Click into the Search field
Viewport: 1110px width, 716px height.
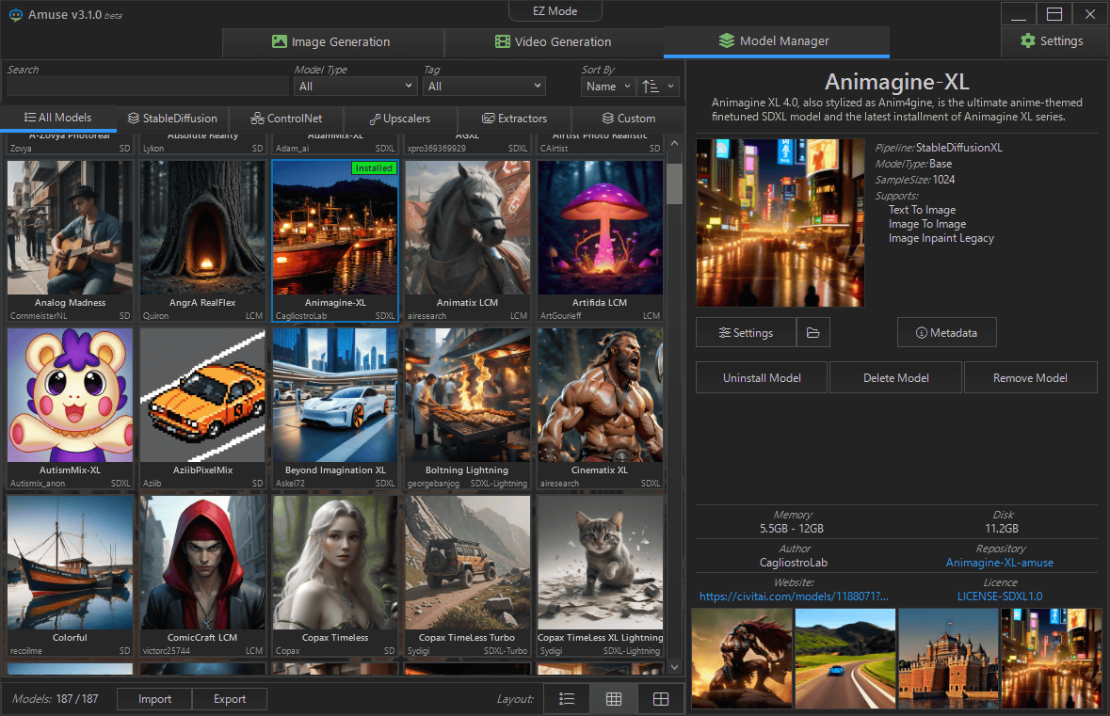[147, 87]
